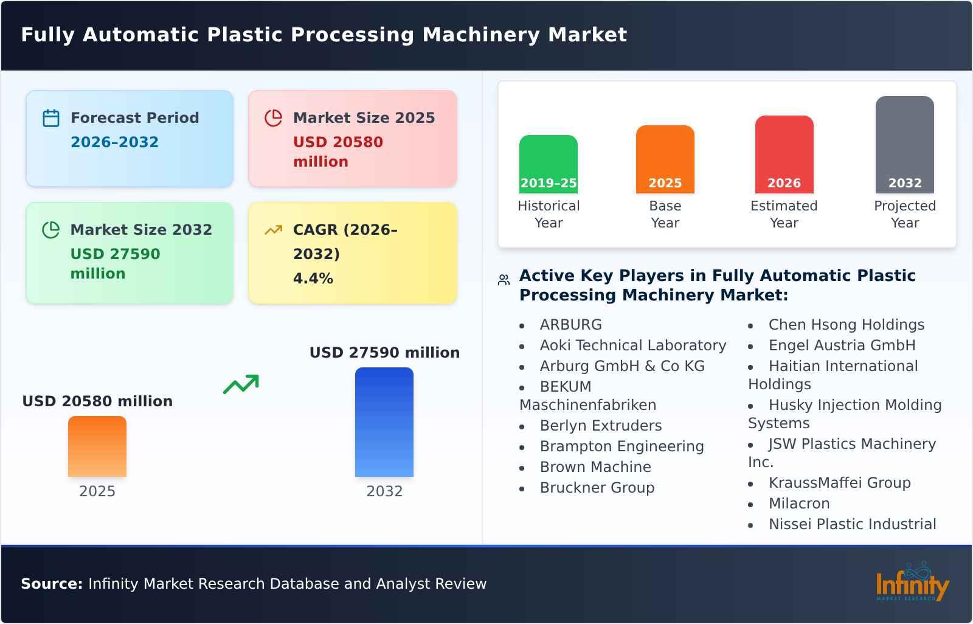
Task: Click the Historical Year label
Action: tap(549, 214)
